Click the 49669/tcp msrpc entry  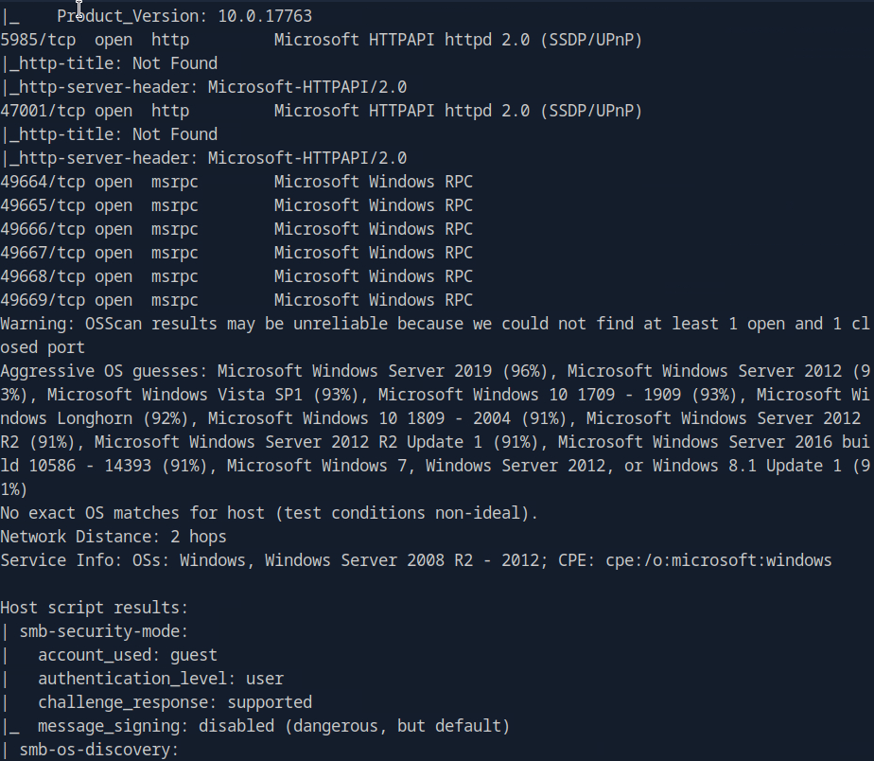(x=236, y=300)
